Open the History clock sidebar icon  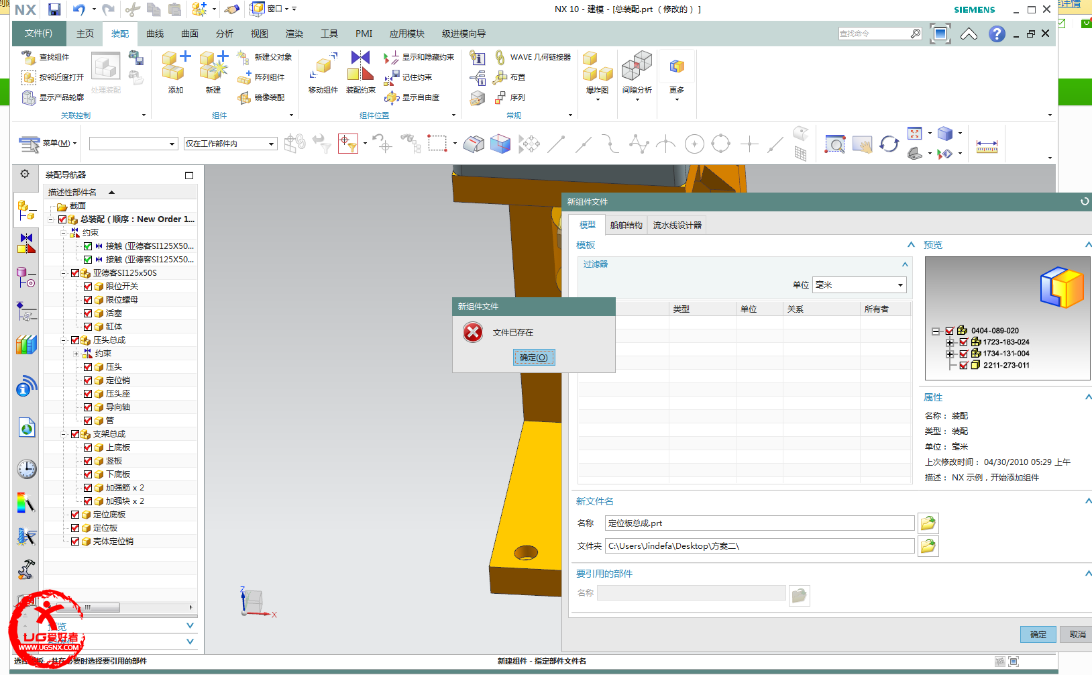[26, 468]
